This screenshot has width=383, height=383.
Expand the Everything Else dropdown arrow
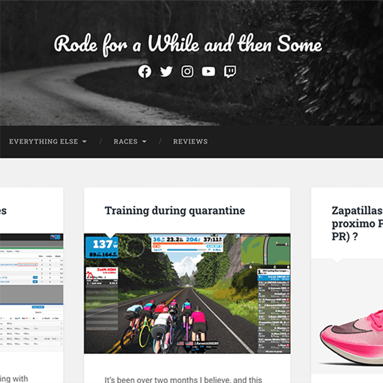(x=85, y=142)
